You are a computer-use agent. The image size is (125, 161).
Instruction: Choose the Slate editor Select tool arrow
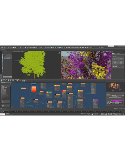2,81
